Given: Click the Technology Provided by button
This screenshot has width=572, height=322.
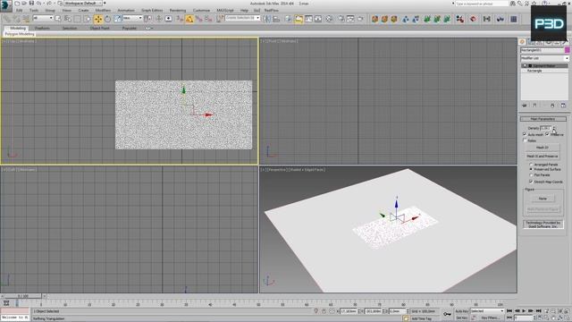Looking at the screenshot, I should pos(543,225).
